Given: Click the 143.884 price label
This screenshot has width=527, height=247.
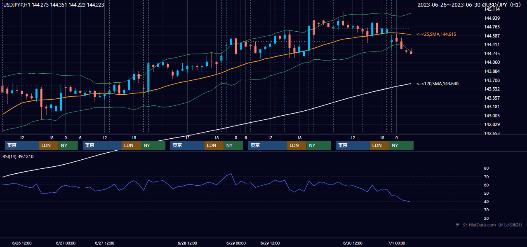Looking at the screenshot, I should click(492, 71).
